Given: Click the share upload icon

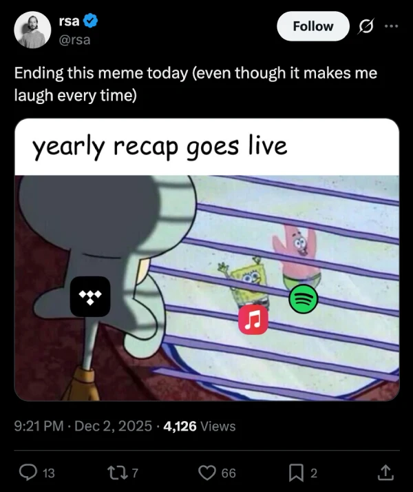Looking at the screenshot, I should click(385, 473).
